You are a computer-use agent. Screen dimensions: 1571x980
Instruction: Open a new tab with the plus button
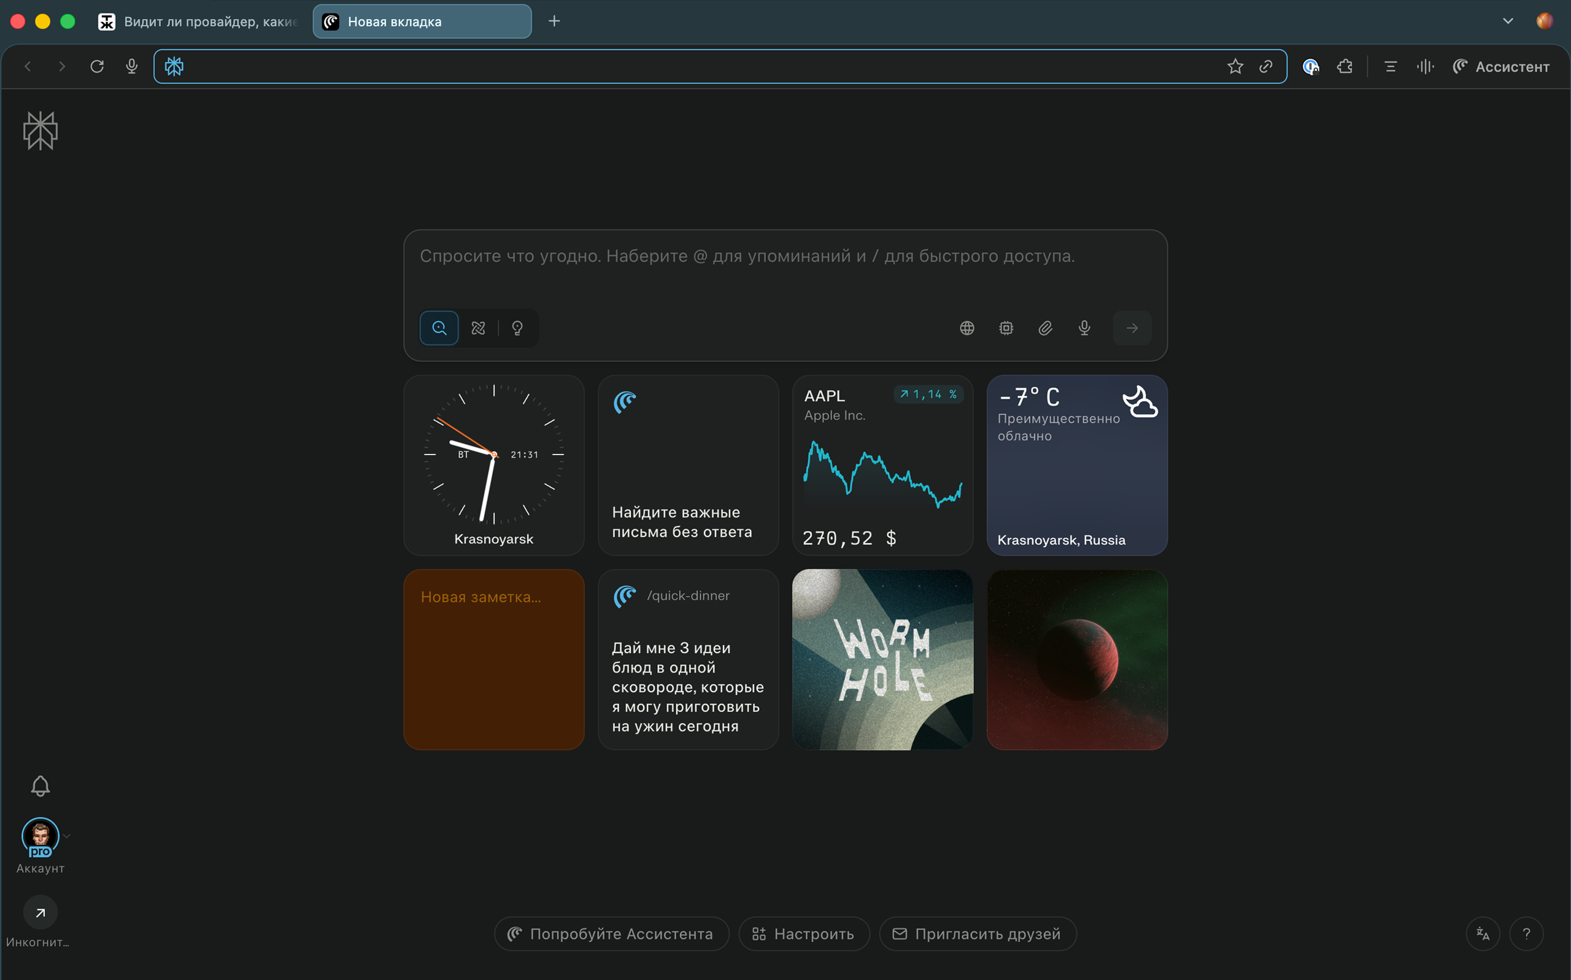pyautogui.click(x=554, y=21)
